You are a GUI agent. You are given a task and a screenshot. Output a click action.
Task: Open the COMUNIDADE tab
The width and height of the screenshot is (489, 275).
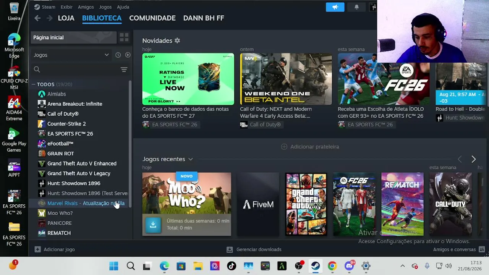[152, 18]
